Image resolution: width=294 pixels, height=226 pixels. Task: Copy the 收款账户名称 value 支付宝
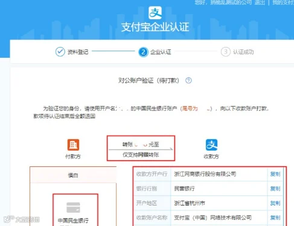[x=275, y=218]
